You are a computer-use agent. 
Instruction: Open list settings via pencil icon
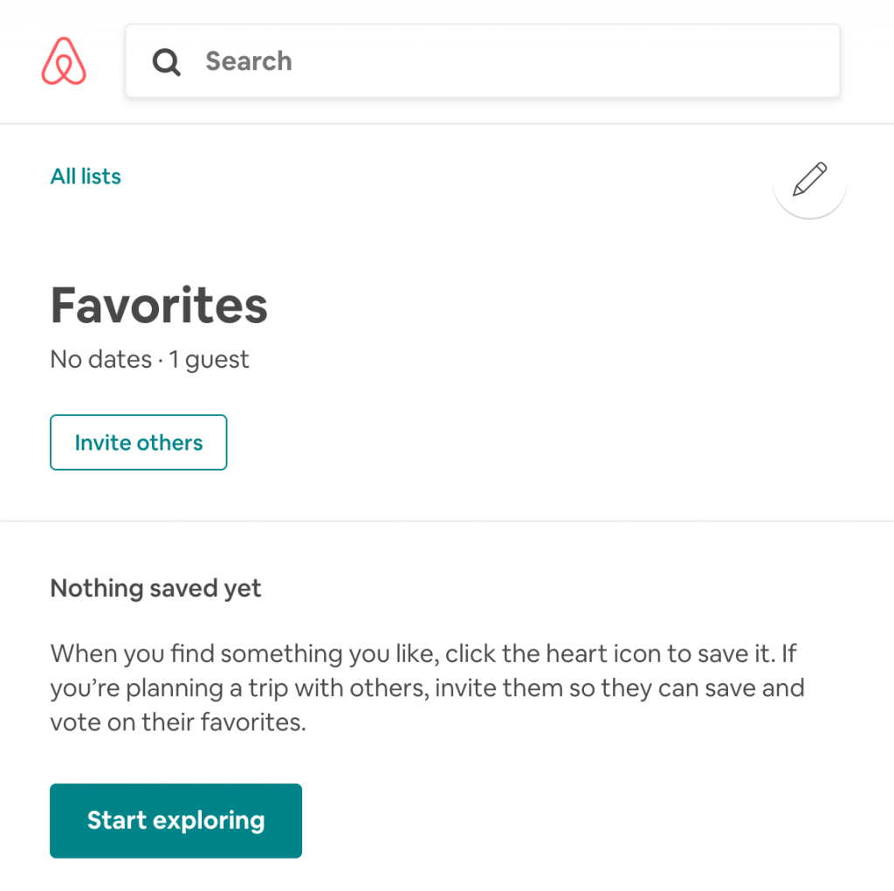click(809, 179)
